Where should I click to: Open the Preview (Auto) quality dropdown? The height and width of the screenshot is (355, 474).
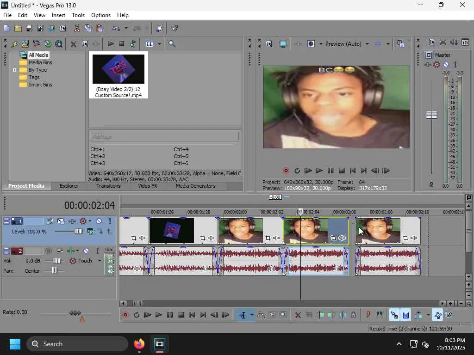point(367,44)
